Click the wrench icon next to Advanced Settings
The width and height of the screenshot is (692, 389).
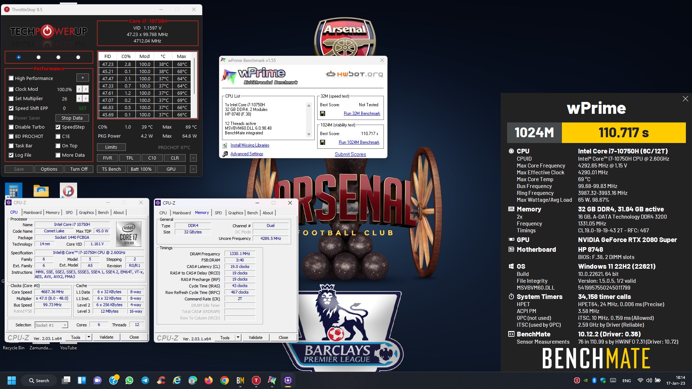coord(225,154)
